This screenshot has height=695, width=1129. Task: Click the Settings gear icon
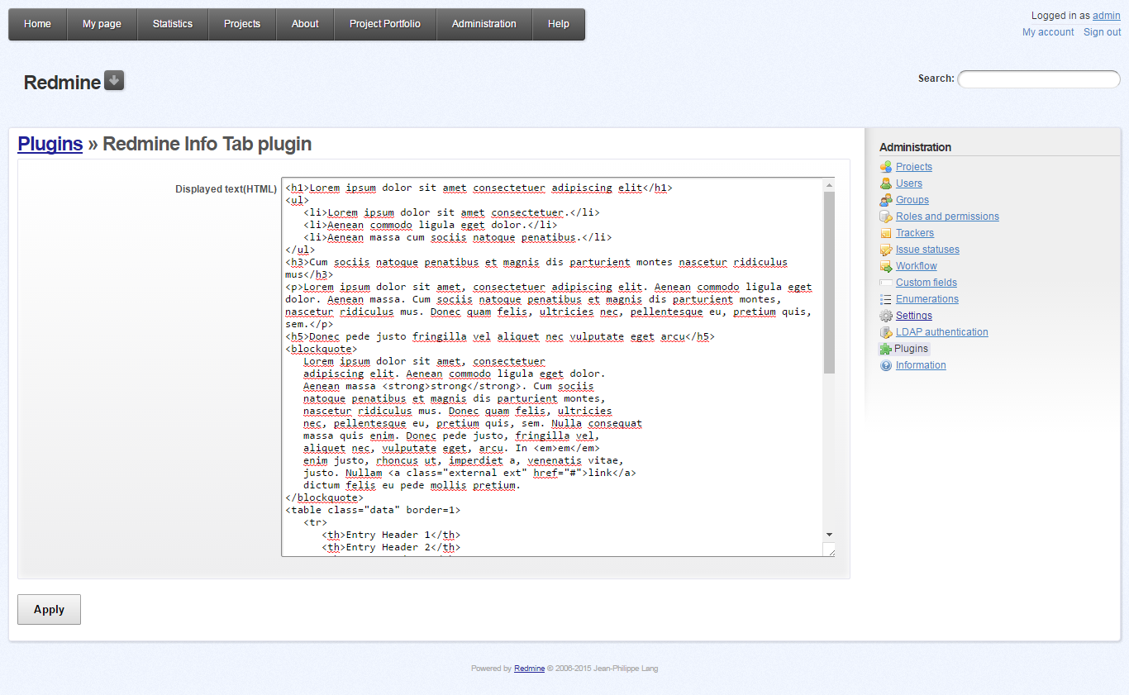point(886,316)
